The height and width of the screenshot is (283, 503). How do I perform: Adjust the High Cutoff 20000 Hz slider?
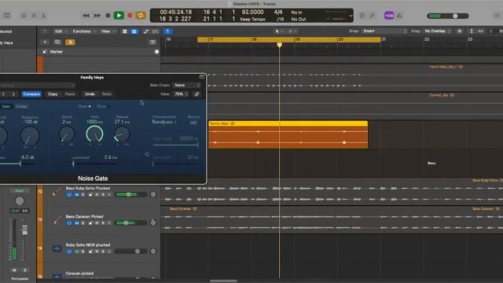tap(176, 145)
